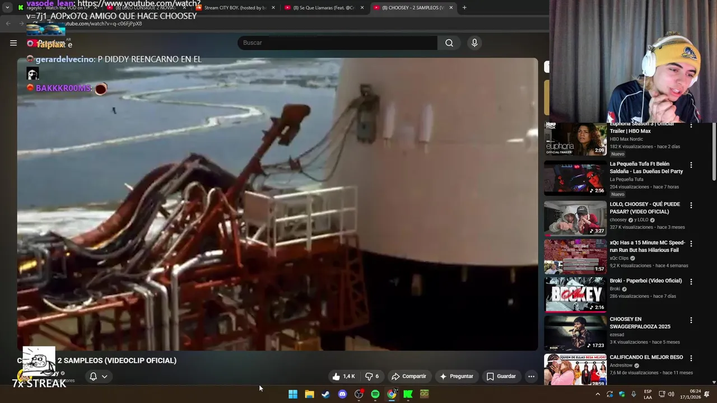The image size is (717, 403).
Task: Open Euphoria Season 3 trailer thumbnail
Action: (575, 139)
